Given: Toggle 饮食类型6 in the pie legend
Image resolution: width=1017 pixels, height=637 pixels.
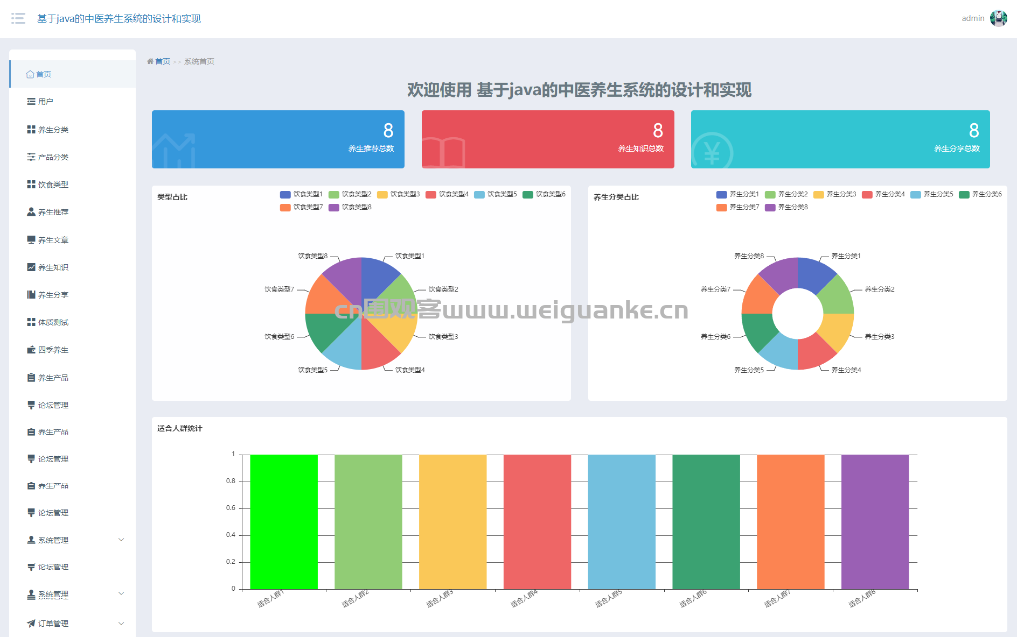Looking at the screenshot, I should (544, 194).
